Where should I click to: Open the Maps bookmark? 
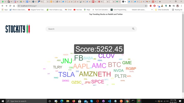pos(87,10)
